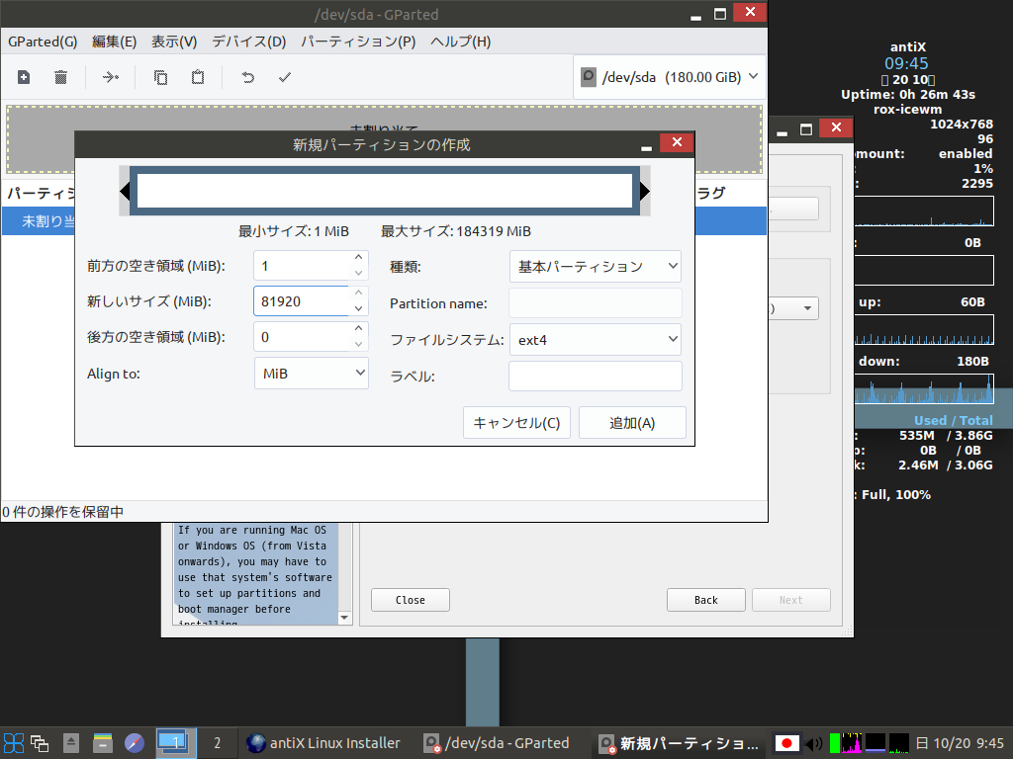The height and width of the screenshot is (759, 1013).
Task: Click the 追加(A) button
Action: click(x=632, y=423)
